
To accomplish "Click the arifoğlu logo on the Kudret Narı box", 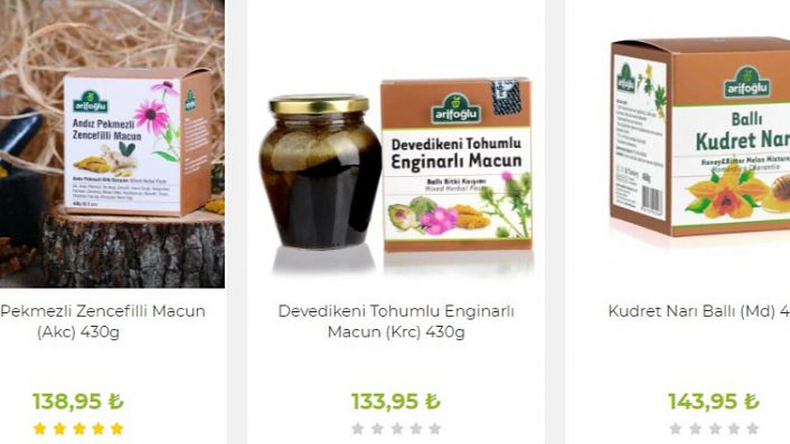I will click(747, 82).
